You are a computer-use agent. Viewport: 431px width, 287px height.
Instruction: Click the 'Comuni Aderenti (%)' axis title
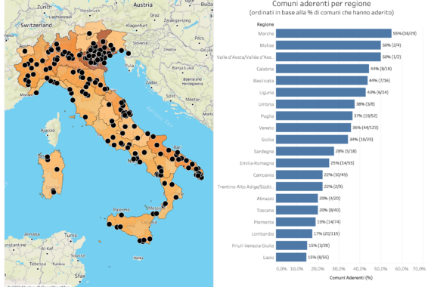(x=351, y=278)
